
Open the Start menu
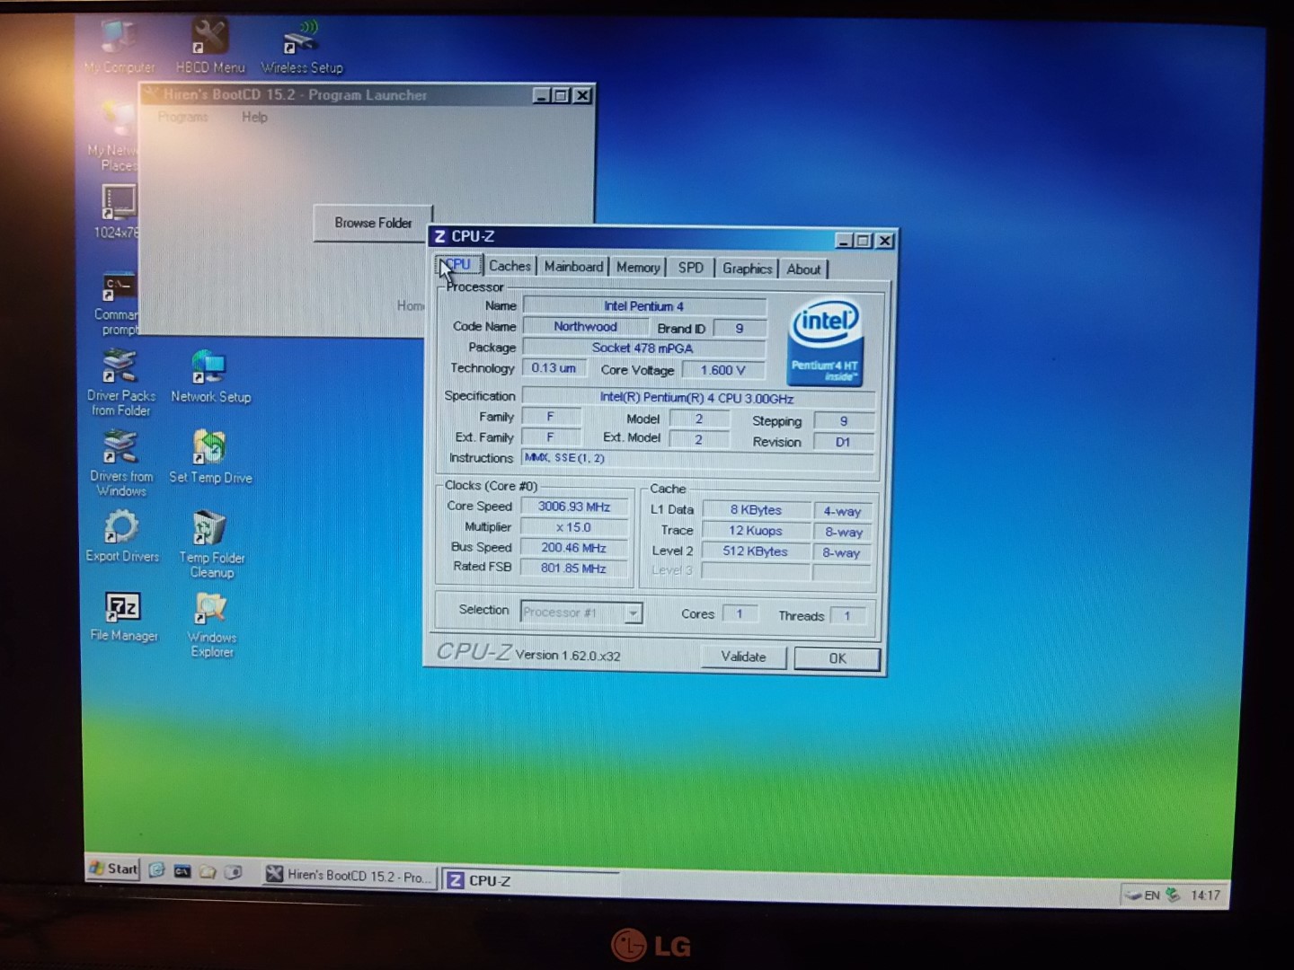pyautogui.click(x=113, y=869)
